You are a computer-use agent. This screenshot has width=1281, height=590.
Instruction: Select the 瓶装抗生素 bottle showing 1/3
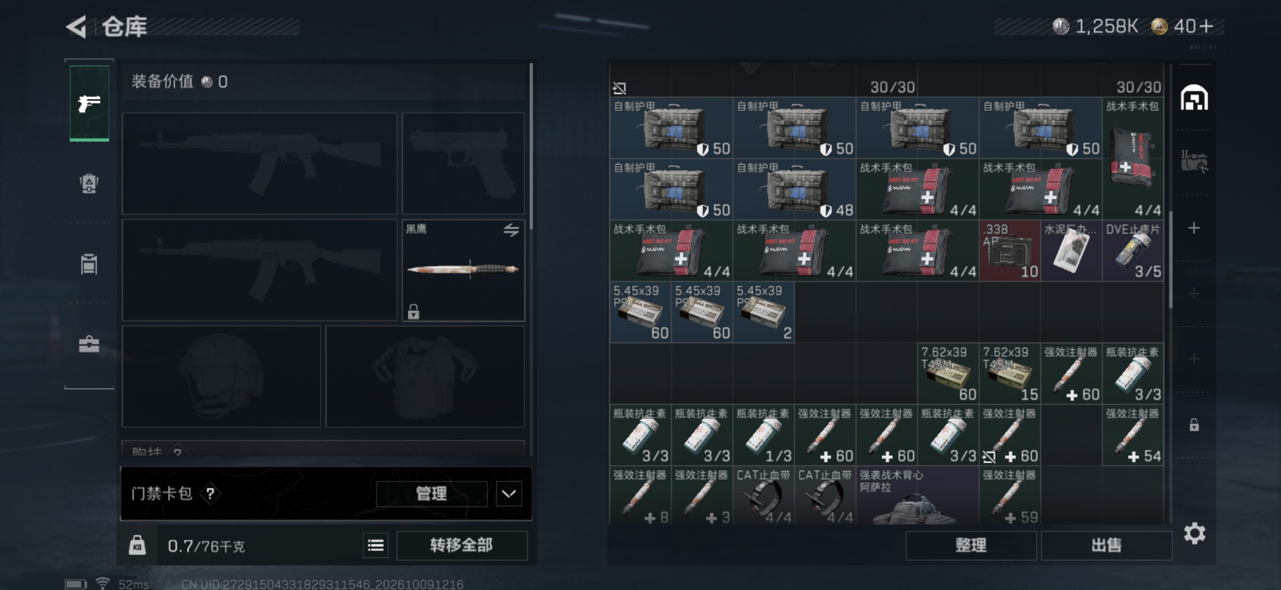pos(763,435)
